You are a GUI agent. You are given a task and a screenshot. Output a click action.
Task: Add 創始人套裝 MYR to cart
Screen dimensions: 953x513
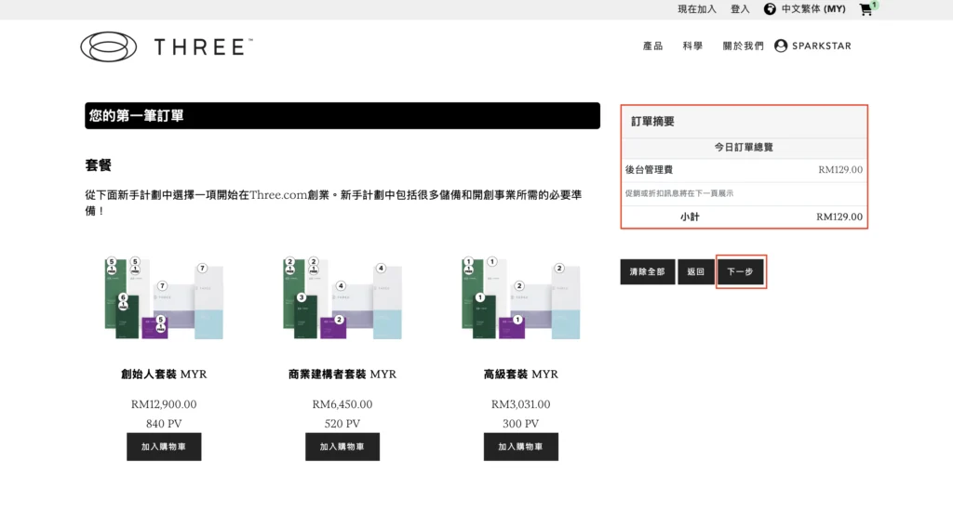(x=164, y=447)
